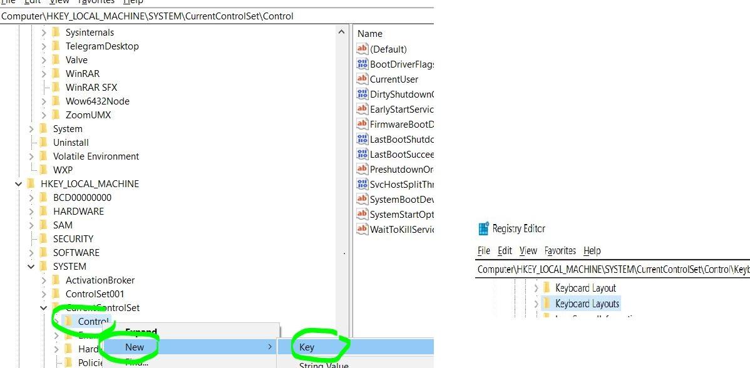Click the address bar path field
This screenshot has height=368, width=750.
pyautogui.click(x=217, y=16)
